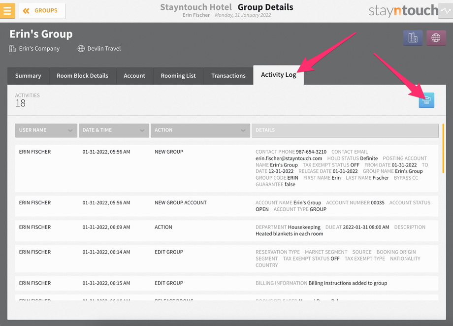
Task: Click Erin's Company link
Action: (x=39, y=49)
